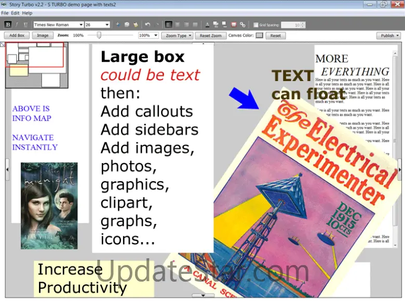
Task: Click the red box border icon
Action: (x=234, y=24)
